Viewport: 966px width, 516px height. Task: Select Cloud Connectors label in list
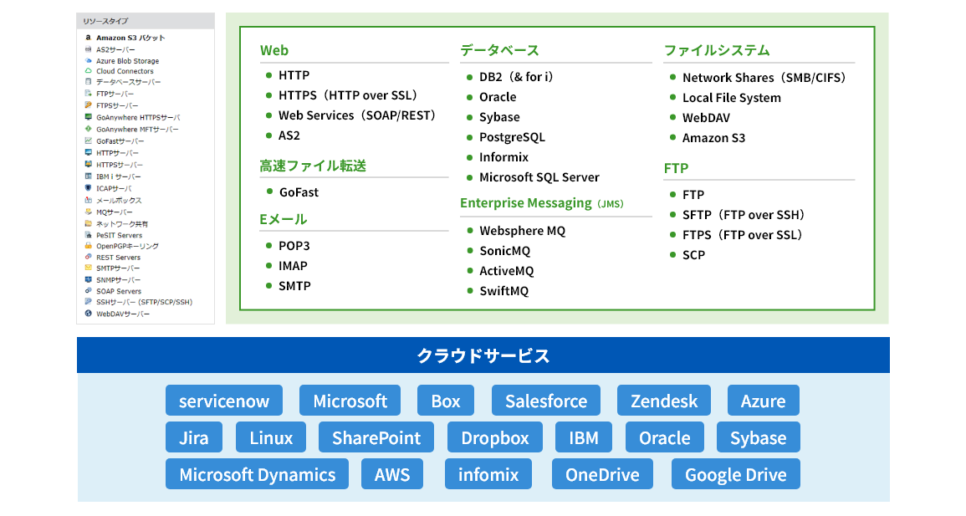pyautogui.click(x=125, y=71)
